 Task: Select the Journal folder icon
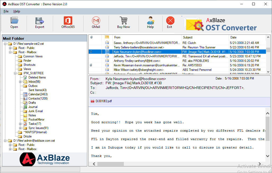[25, 107]
